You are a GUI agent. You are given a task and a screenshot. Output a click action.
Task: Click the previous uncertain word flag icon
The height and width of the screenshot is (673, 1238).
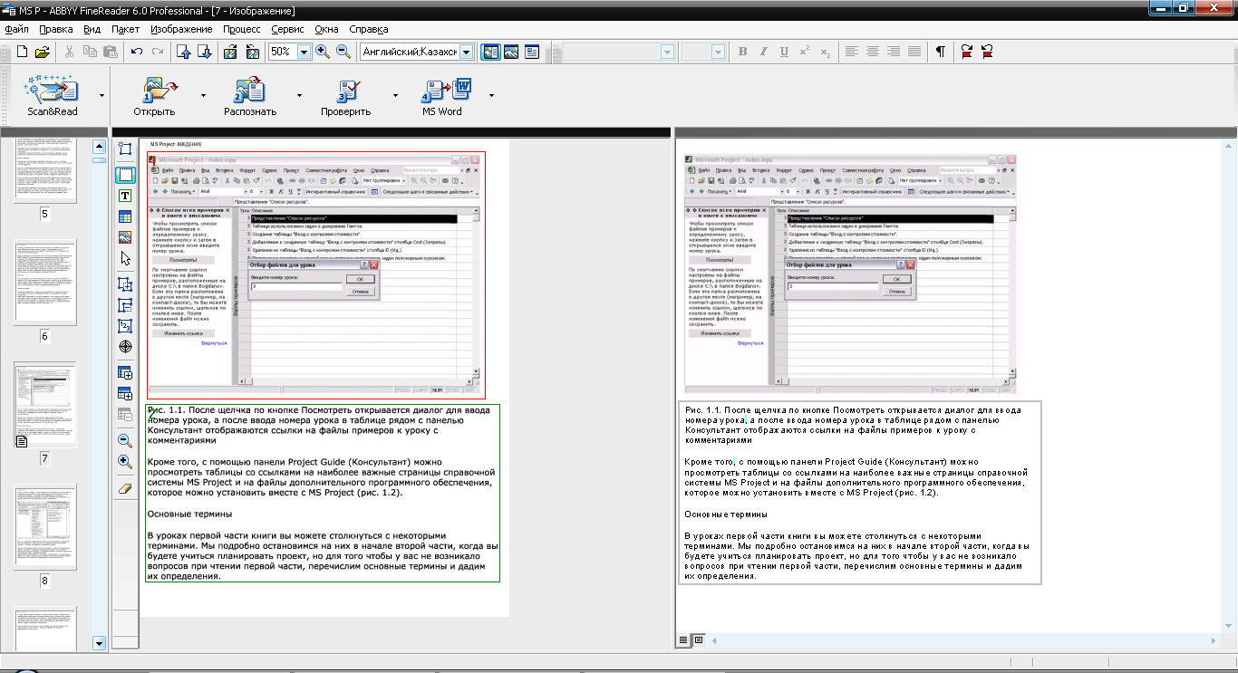tap(987, 52)
